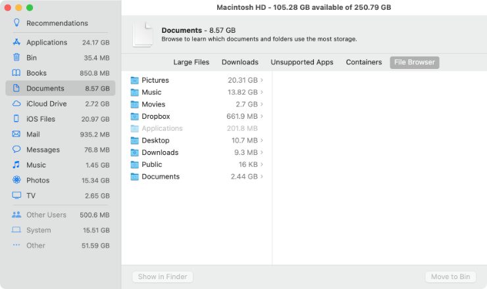The height and width of the screenshot is (289, 487).
Task: Click the Show in Finder button
Action: pyautogui.click(x=163, y=277)
